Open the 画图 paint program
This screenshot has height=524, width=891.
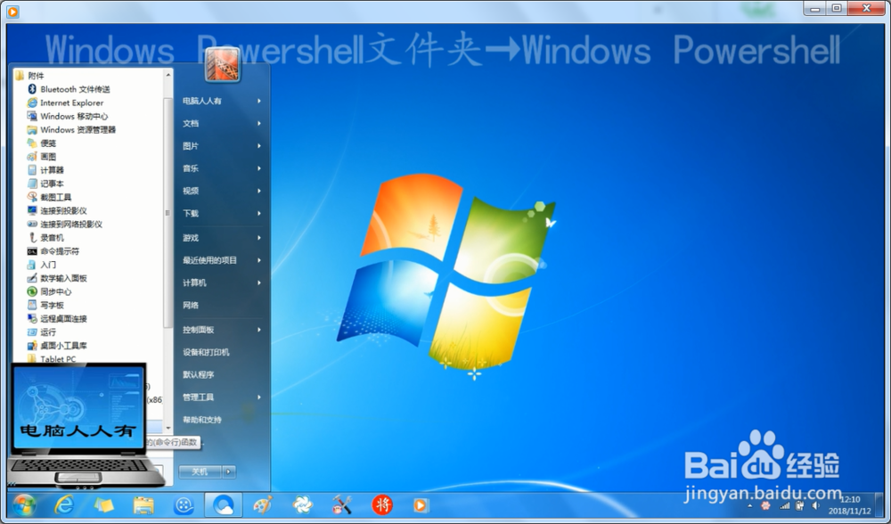[x=42, y=157]
